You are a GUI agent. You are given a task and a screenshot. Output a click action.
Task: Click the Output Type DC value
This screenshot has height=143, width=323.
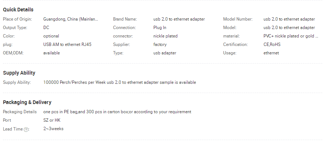pyautogui.click(x=46, y=28)
